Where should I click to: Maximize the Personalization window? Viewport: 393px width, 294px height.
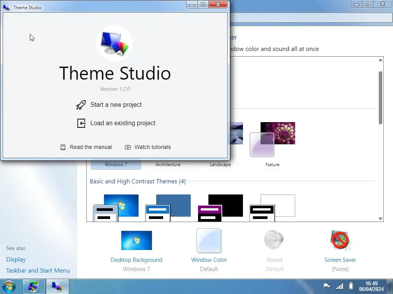(368, 4)
